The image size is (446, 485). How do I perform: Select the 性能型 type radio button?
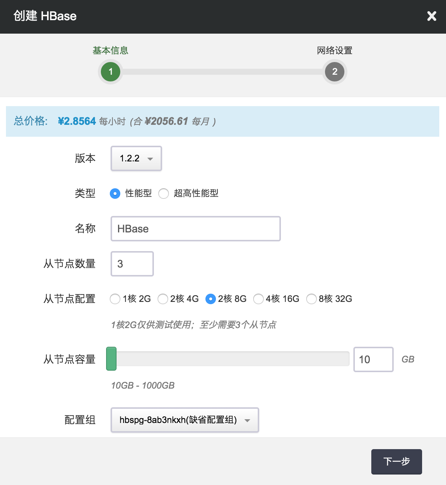pyautogui.click(x=115, y=194)
